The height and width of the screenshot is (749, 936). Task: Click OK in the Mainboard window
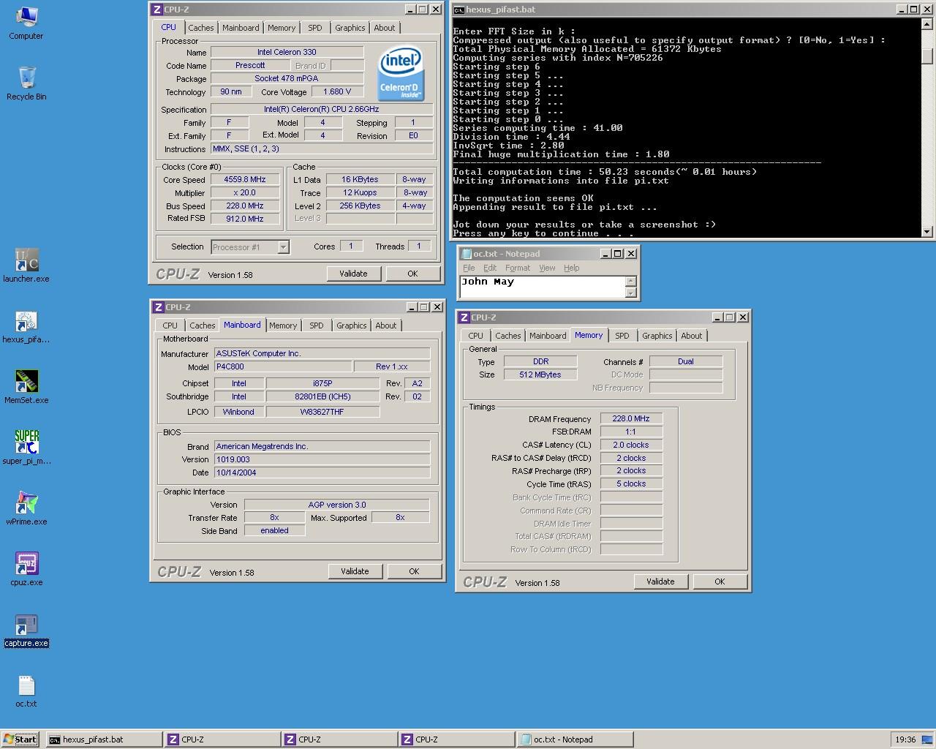click(x=414, y=571)
